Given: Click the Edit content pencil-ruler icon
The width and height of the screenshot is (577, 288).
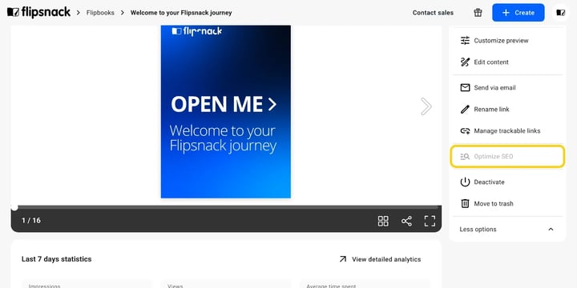Looking at the screenshot, I should 465,62.
